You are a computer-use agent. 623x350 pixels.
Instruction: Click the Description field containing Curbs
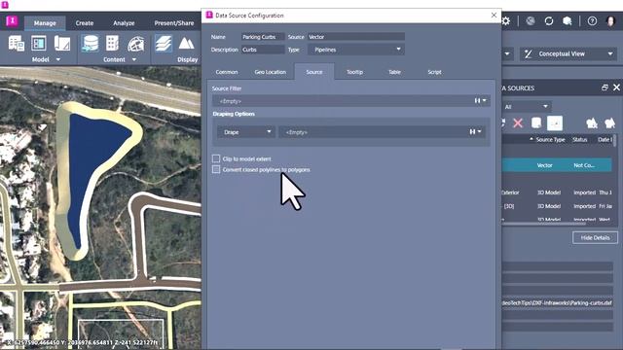(263, 50)
